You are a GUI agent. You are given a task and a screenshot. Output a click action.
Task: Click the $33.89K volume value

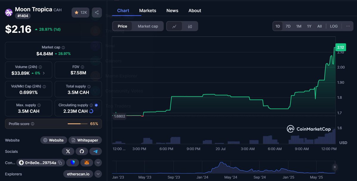21,73
